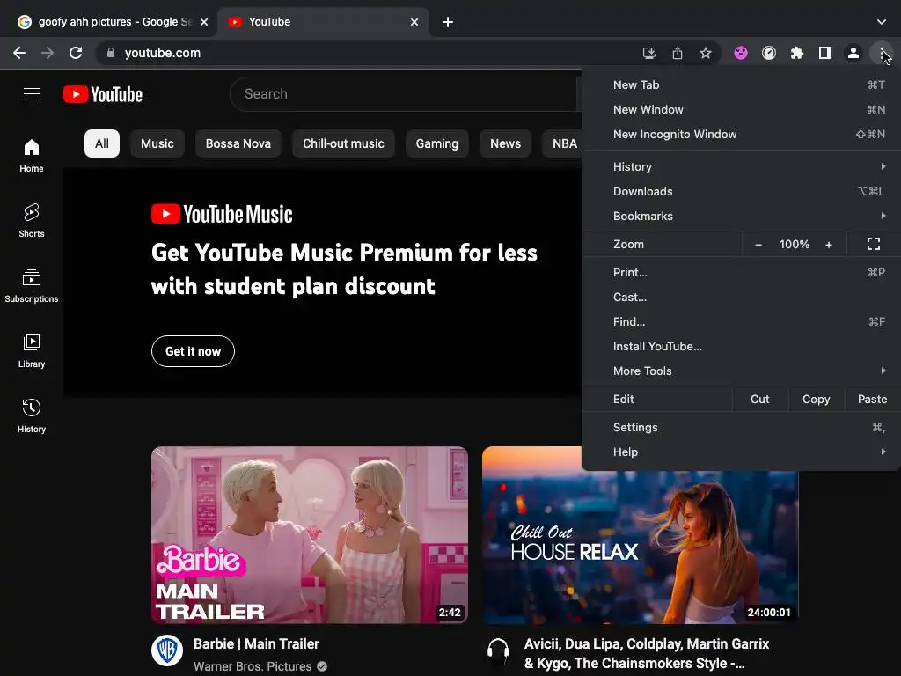Image resolution: width=901 pixels, height=676 pixels.
Task: Click Cut in the Edit row
Action: (759, 399)
